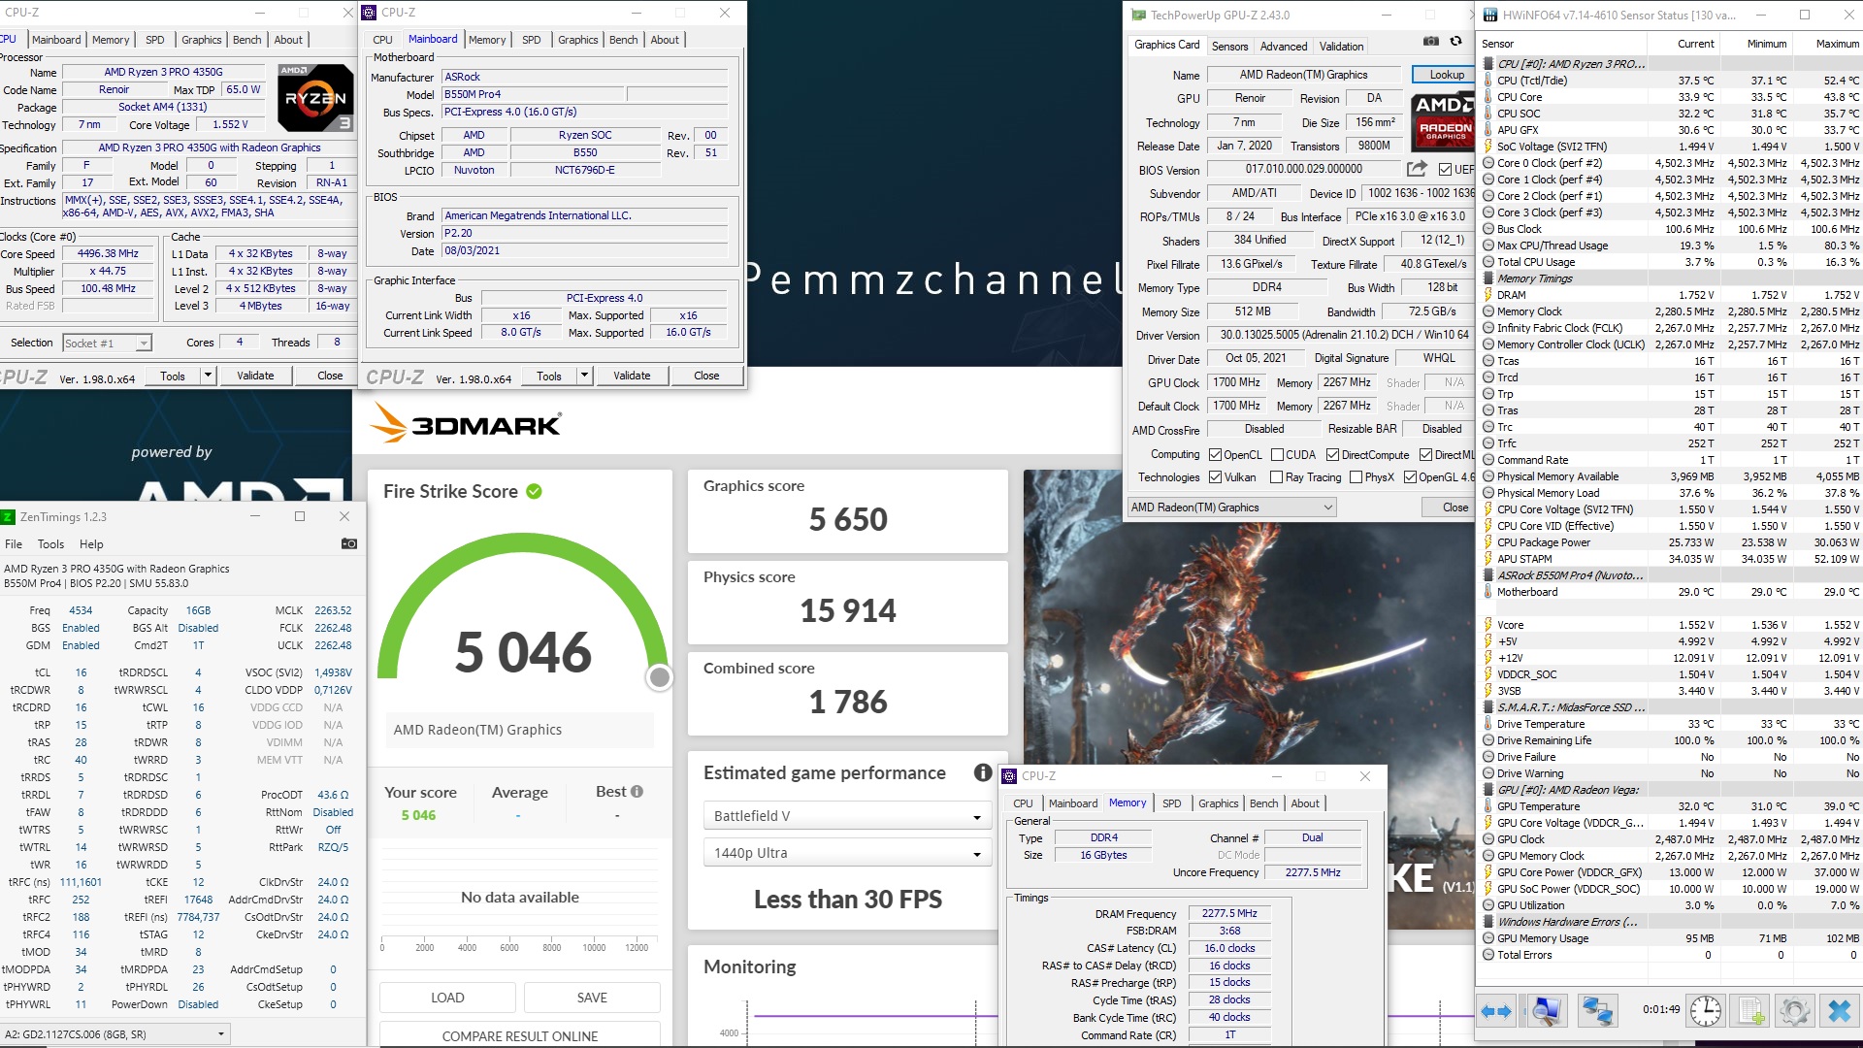
Task: Toggle the Vulkan checkbox
Action: point(1215,477)
